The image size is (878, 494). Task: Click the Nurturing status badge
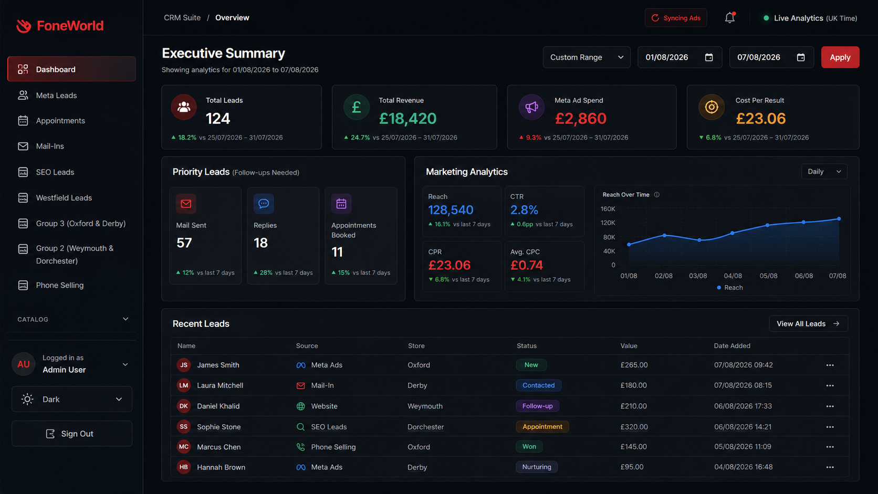[537, 467]
